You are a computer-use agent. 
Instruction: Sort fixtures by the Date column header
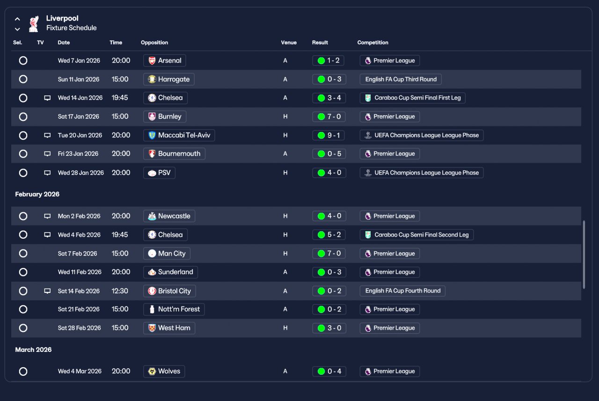64,43
